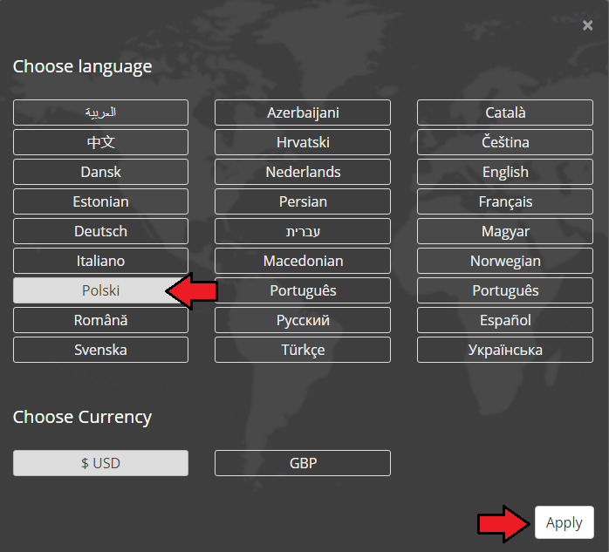Choose Italiano language

coord(100,261)
